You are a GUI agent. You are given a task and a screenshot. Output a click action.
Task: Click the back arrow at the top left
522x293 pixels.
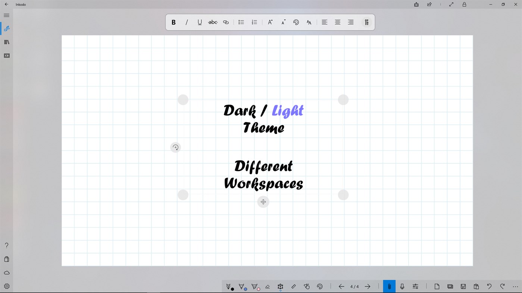point(6,4)
